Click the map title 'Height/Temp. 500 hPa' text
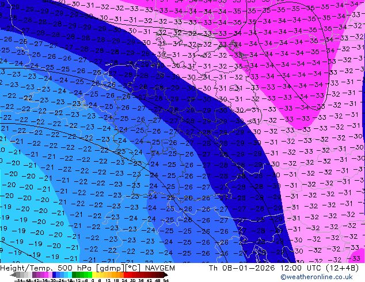This screenshot has height=282, width=365. click(46, 268)
